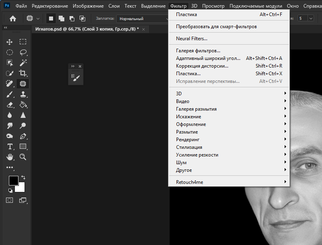Select the Zoom magnifier tool
The height and width of the screenshot is (245, 322).
point(23,157)
